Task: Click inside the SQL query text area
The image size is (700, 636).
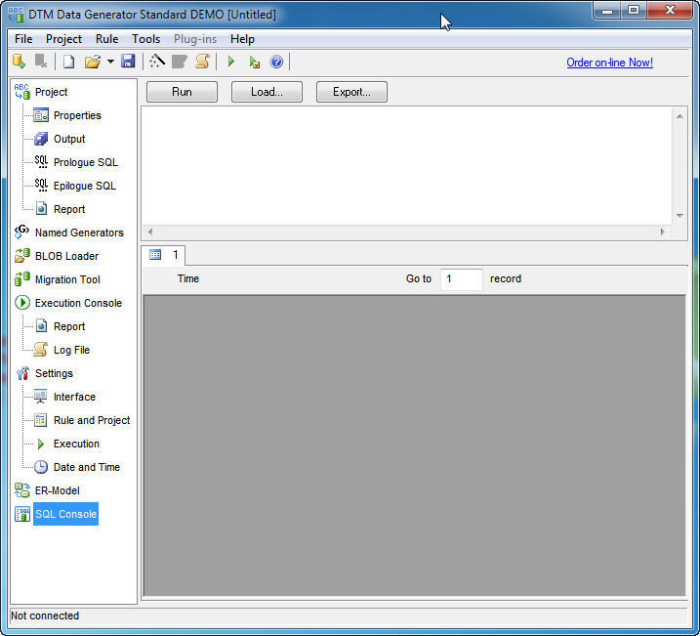Action: (x=406, y=166)
